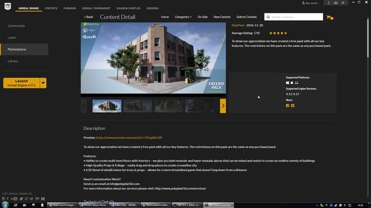
Task: Switch to the Paragon tab
Action: (70, 8)
